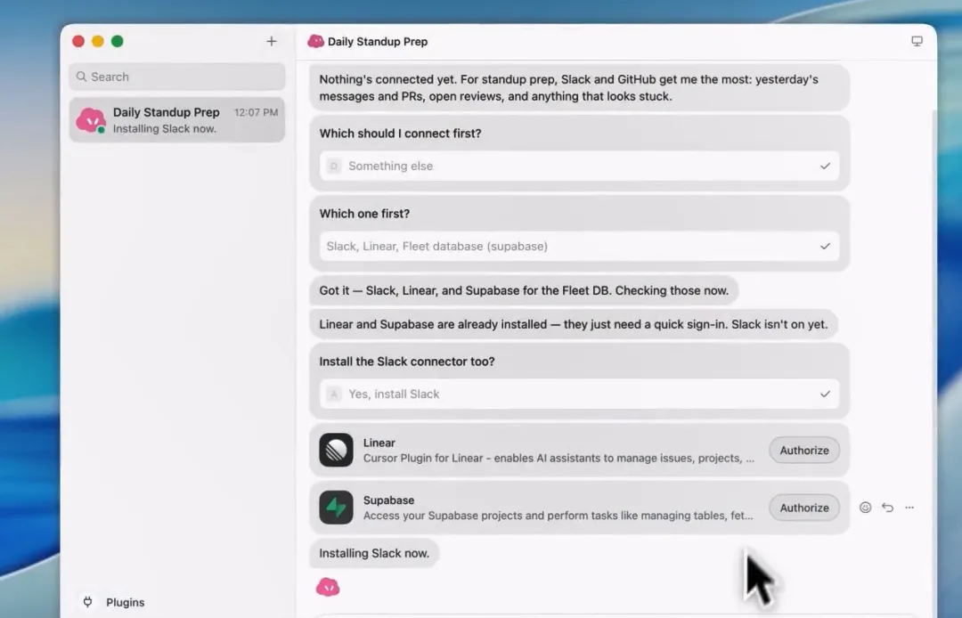Click the Supabase plugin description text
This screenshot has height=618, width=962.
[x=558, y=516]
